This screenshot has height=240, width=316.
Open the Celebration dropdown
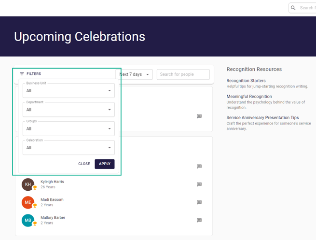tap(69, 147)
